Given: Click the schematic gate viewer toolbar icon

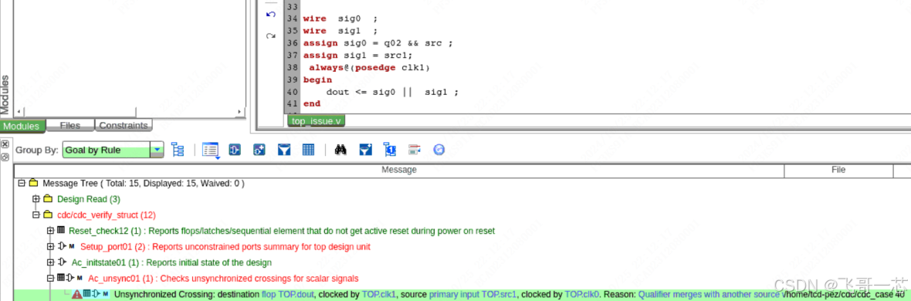Looking at the screenshot, I should click(x=234, y=150).
